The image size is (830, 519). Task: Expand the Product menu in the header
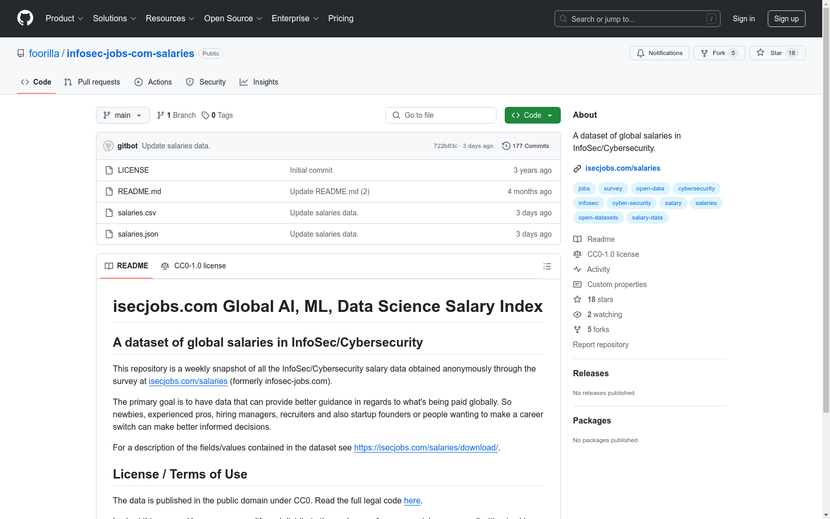point(64,18)
